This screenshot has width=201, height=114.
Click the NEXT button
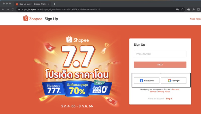(x=160, y=65)
